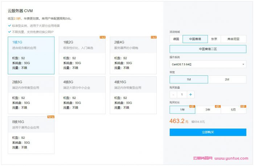The height and width of the screenshot is (166, 254).
Task: Select the 1核2G plan with Hot badge
Action: [82, 55]
